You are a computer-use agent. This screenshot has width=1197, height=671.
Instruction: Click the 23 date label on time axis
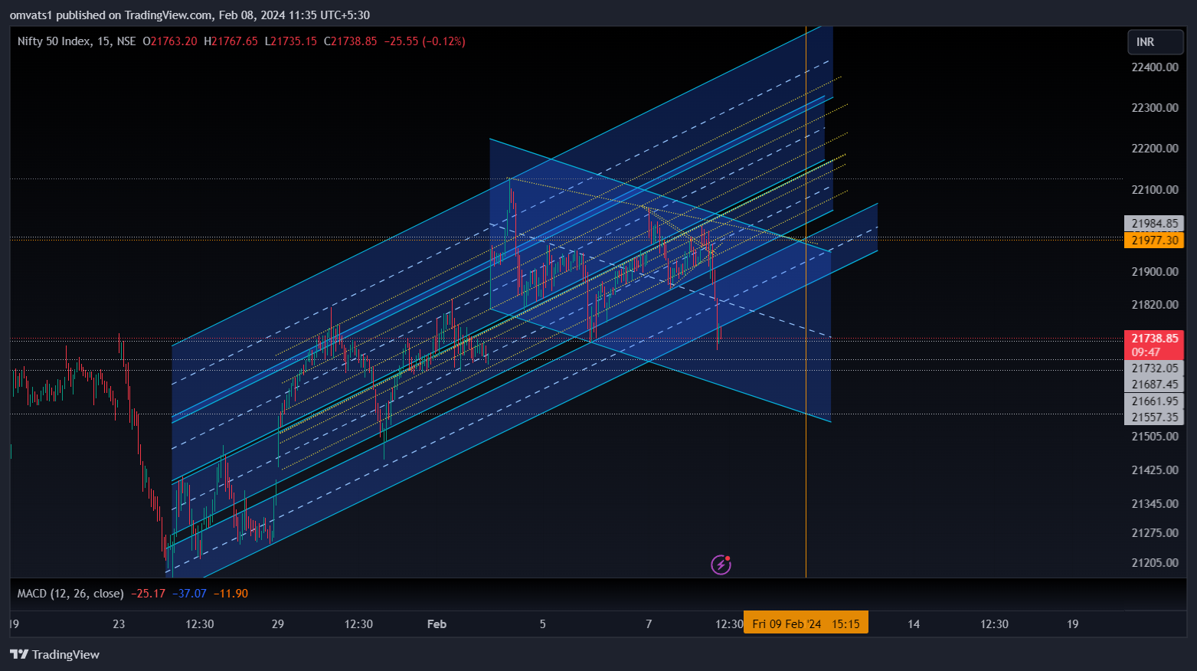coord(119,624)
